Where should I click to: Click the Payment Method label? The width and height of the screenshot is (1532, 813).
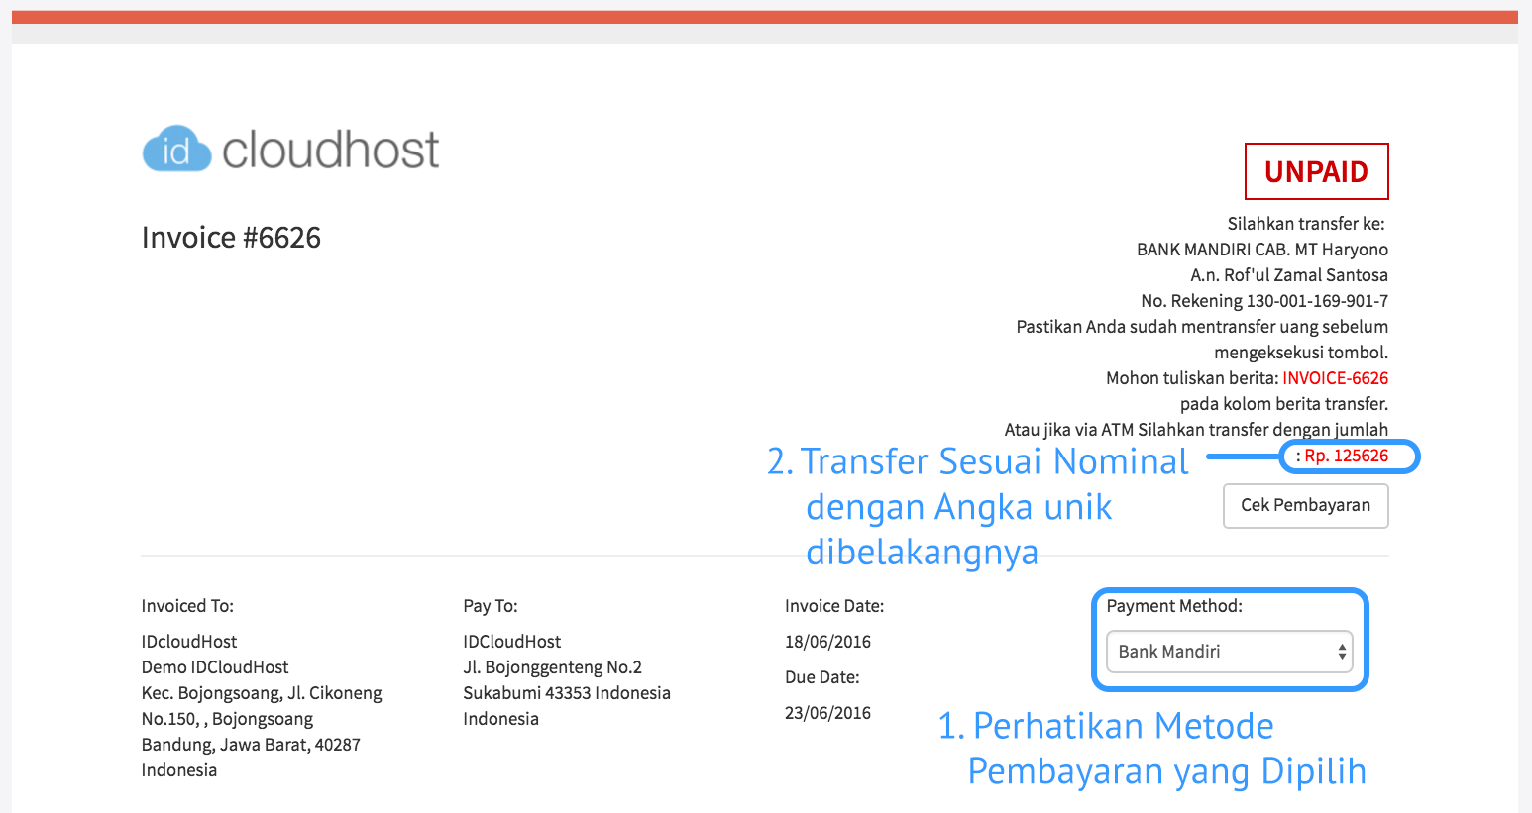tap(1174, 606)
